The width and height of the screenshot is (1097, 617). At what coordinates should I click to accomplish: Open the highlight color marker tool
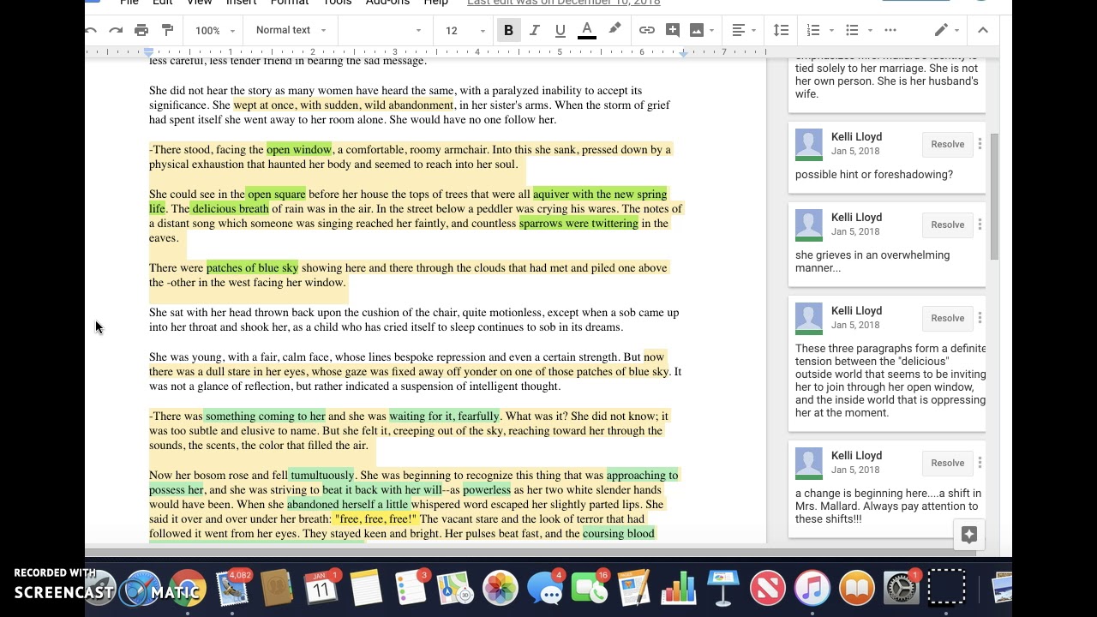(x=614, y=30)
